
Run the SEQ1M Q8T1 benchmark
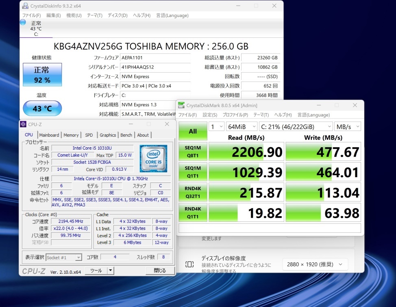[193, 152]
